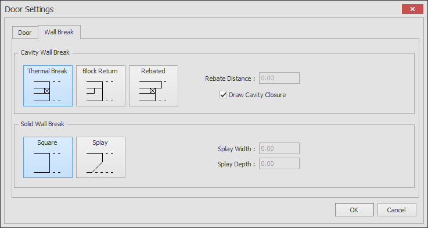Click the 'Rebate Distance :' label
Image resolution: width=428 pixels, height=228 pixels.
[x=230, y=79]
